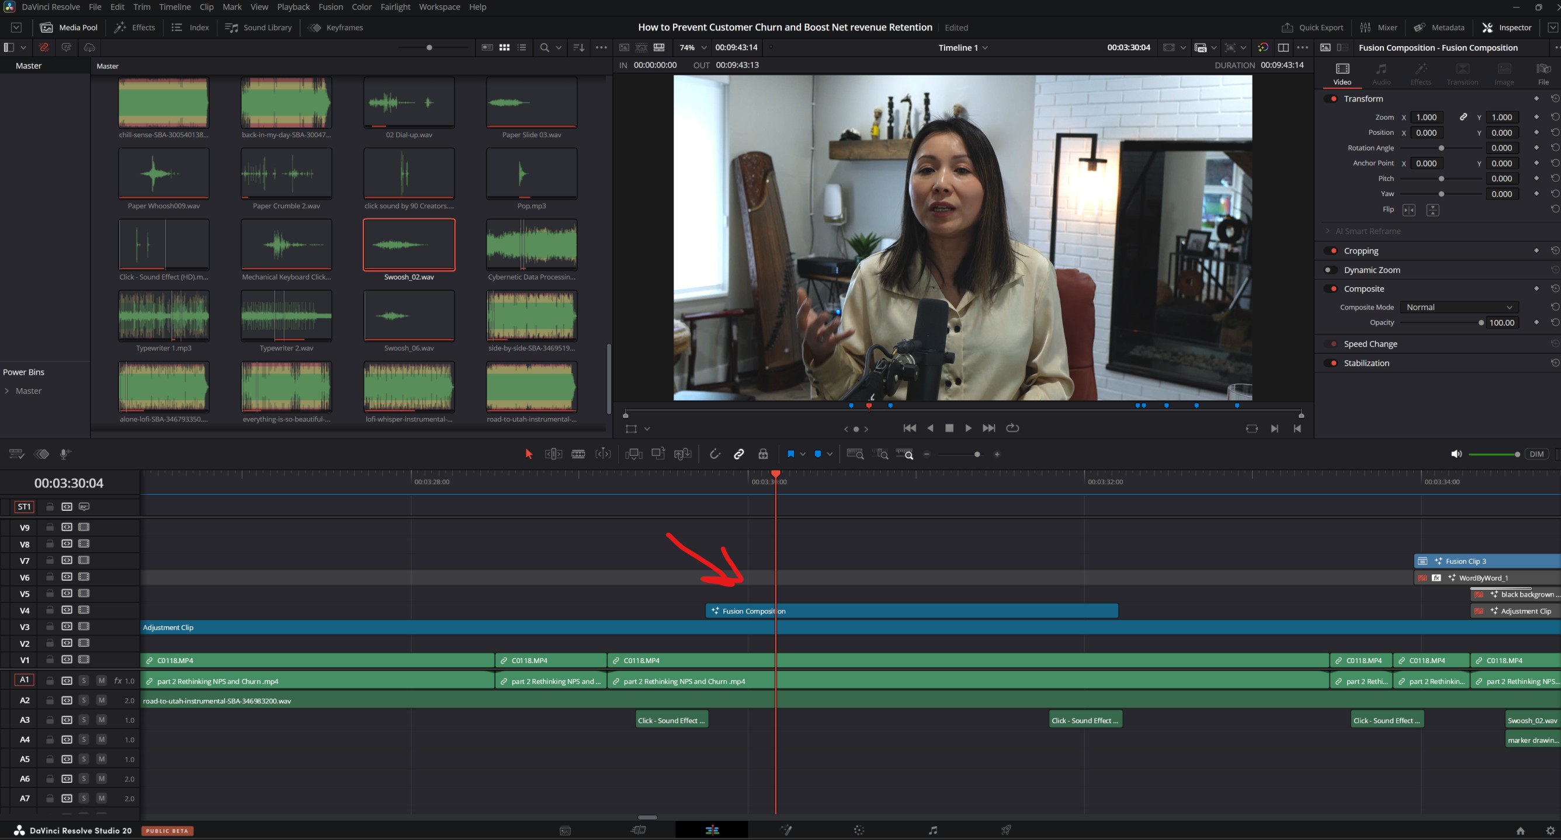This screenshot has width=1561, height=840.
Task: Add a blue marker at playhead
Action: [817, 454]
